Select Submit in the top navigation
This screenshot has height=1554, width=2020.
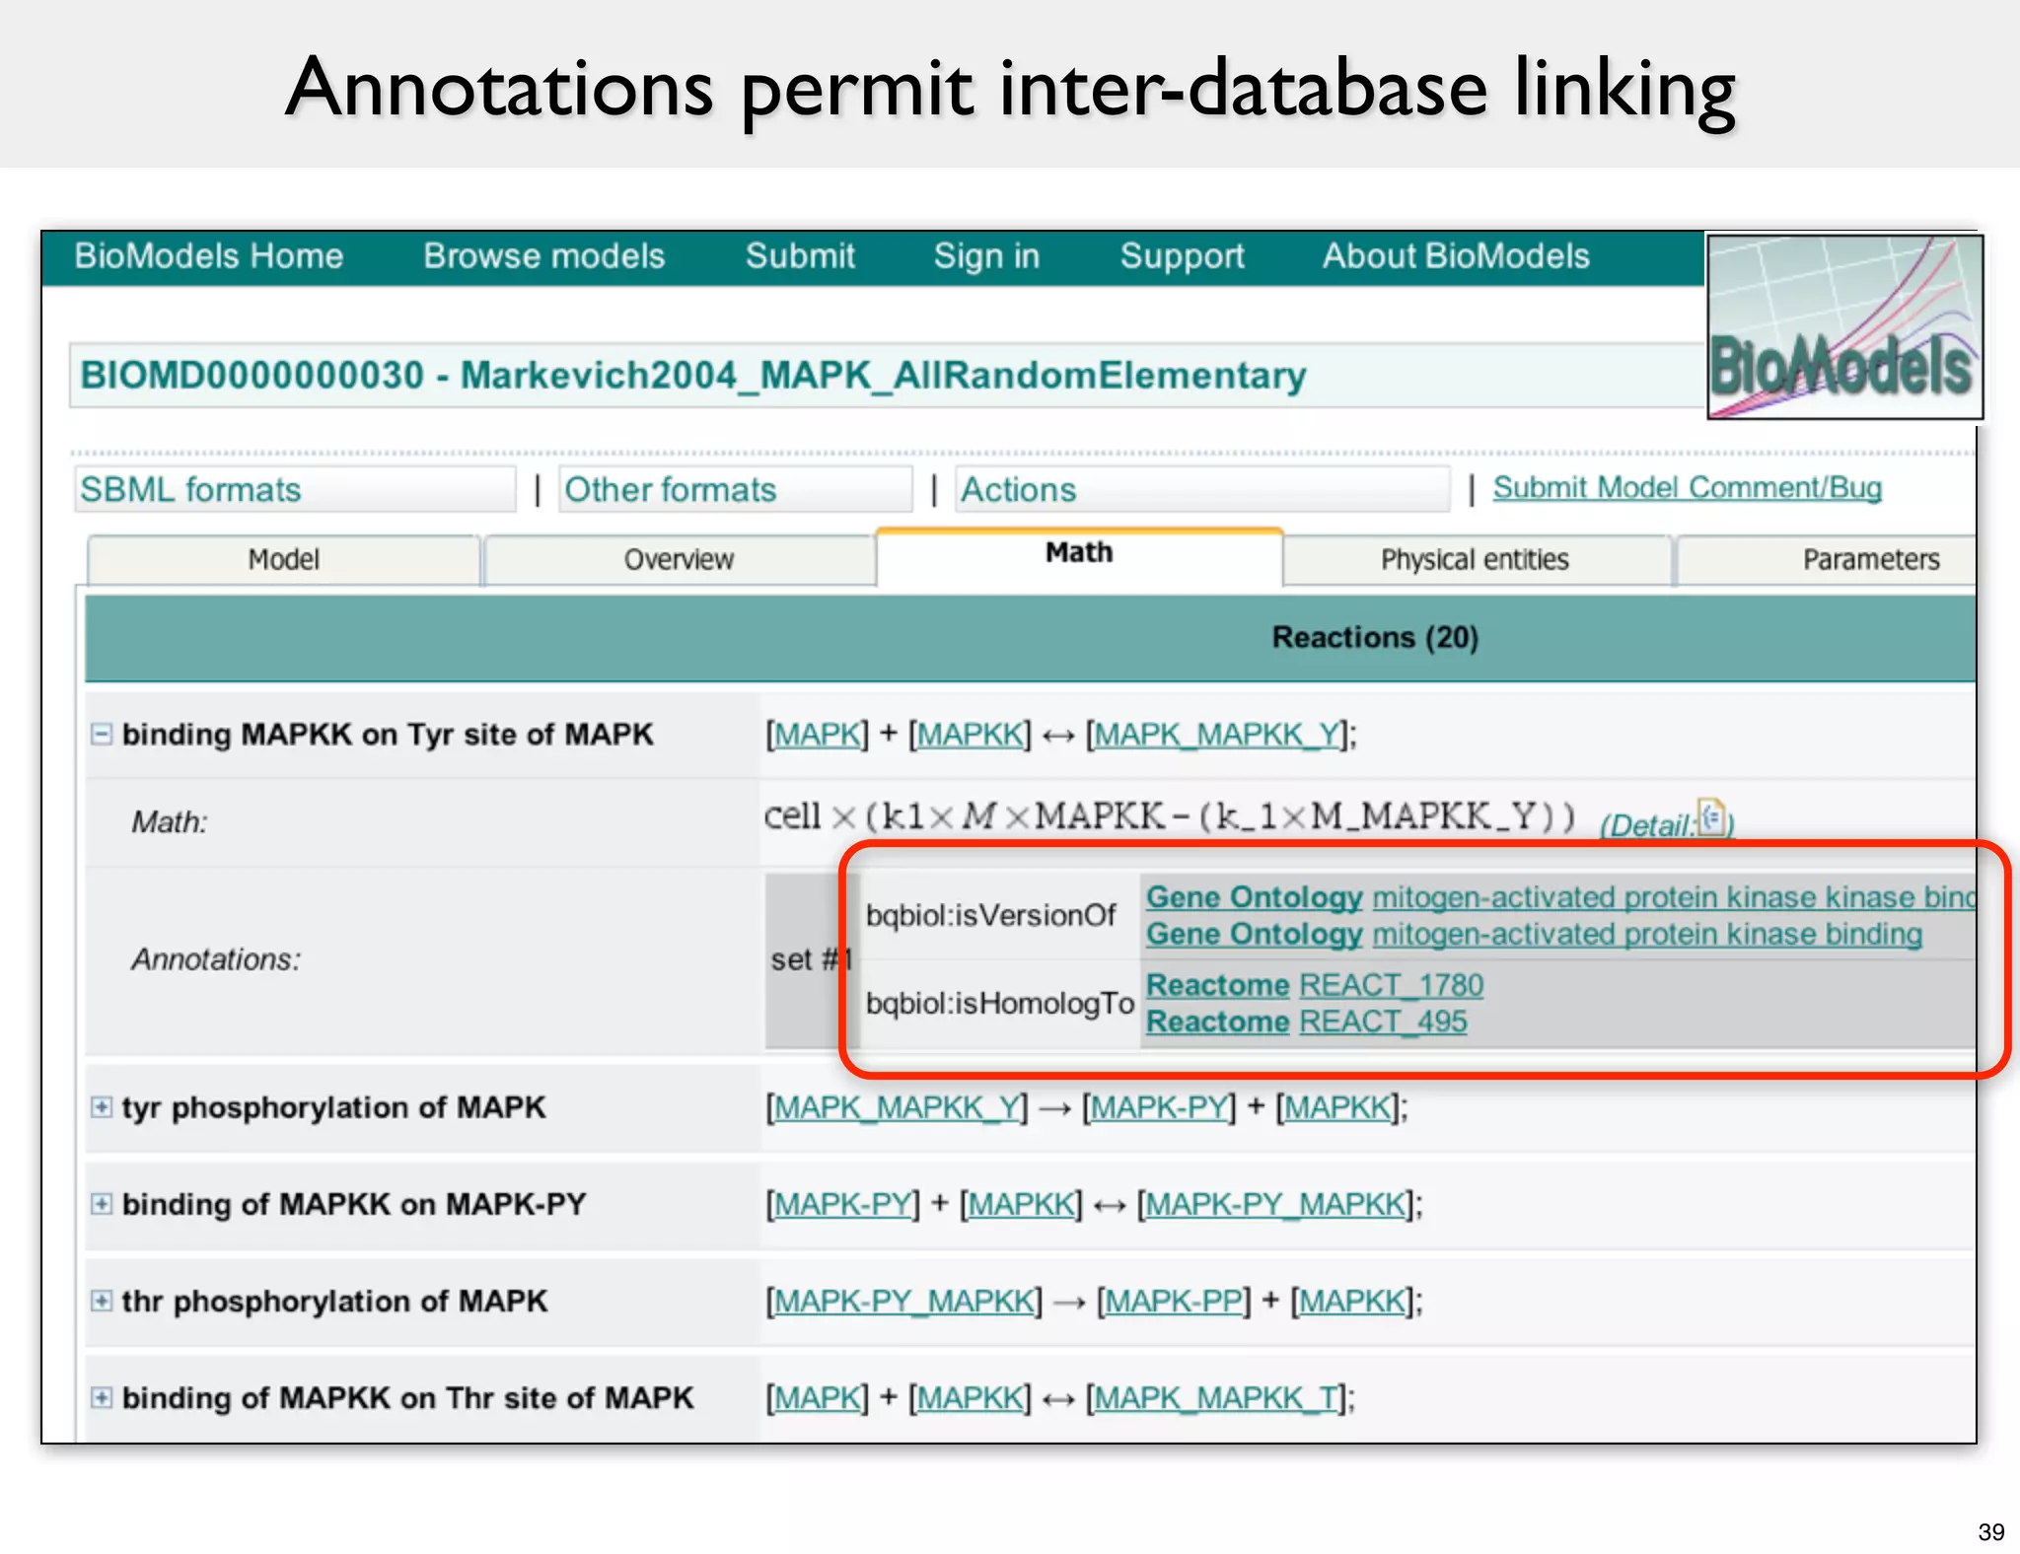pyautogui.click(x=800, y=256)
